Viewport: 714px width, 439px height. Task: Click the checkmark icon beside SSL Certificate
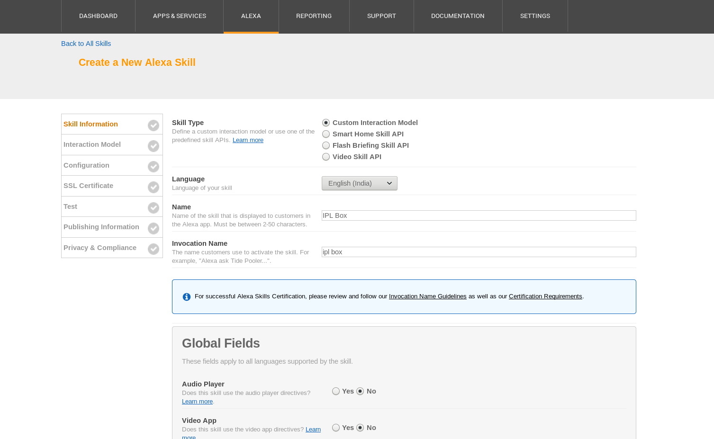click(154, 187)
